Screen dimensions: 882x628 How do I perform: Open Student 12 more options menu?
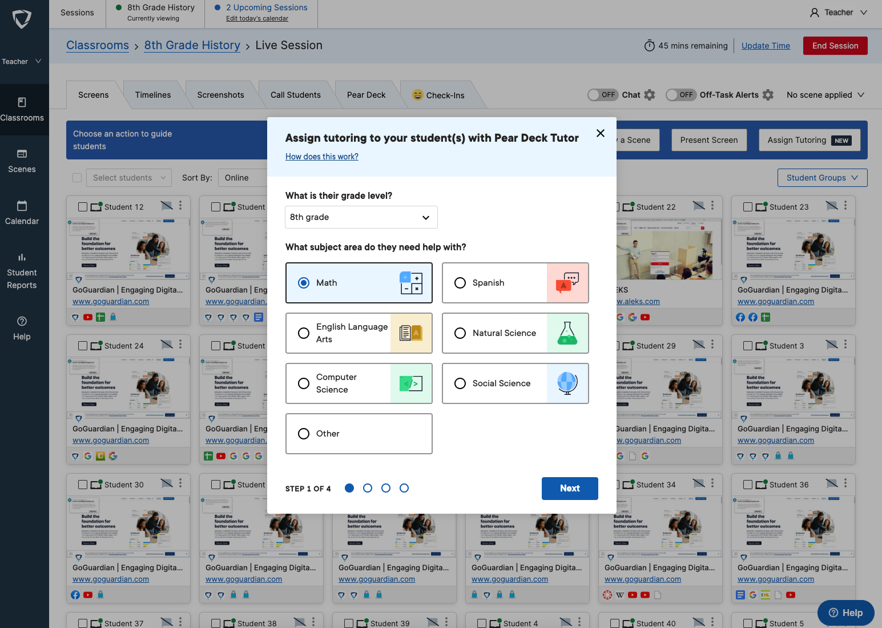(180, 205)
